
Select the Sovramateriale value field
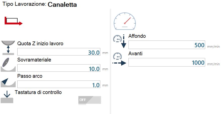coord(59,68)
